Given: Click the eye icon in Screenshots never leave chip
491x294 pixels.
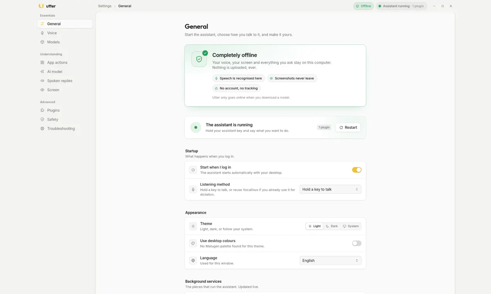Looking at the screenshot, I should click(271, 79).
